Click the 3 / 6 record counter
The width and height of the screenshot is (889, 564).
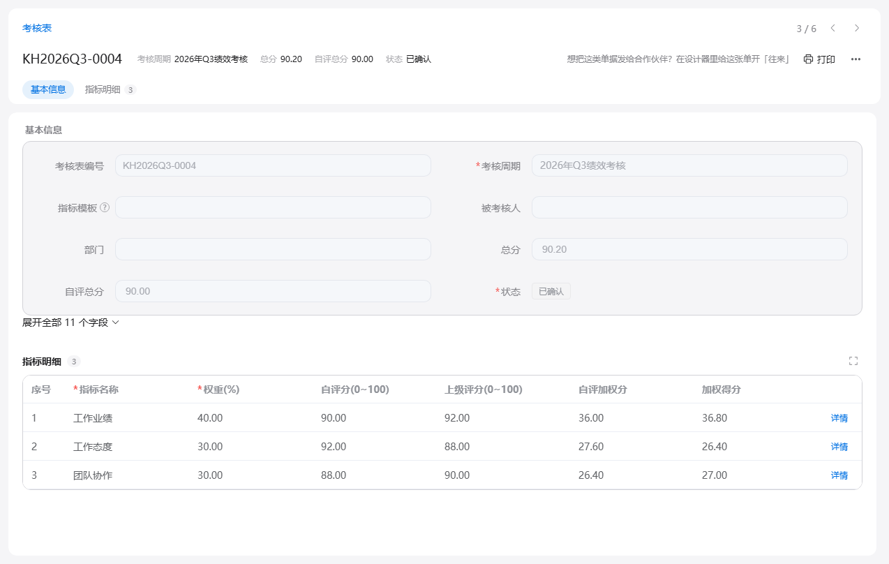(x=806, y=29)
